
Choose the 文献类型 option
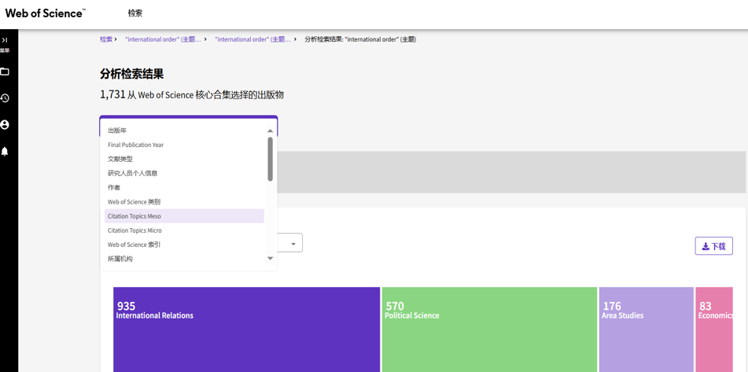click(x=120, y=159)
